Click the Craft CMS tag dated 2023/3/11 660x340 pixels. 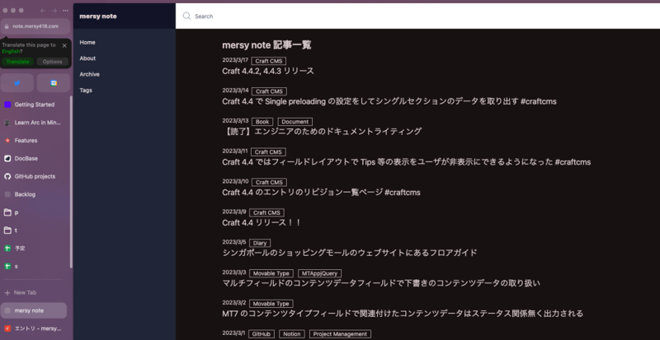268,152
